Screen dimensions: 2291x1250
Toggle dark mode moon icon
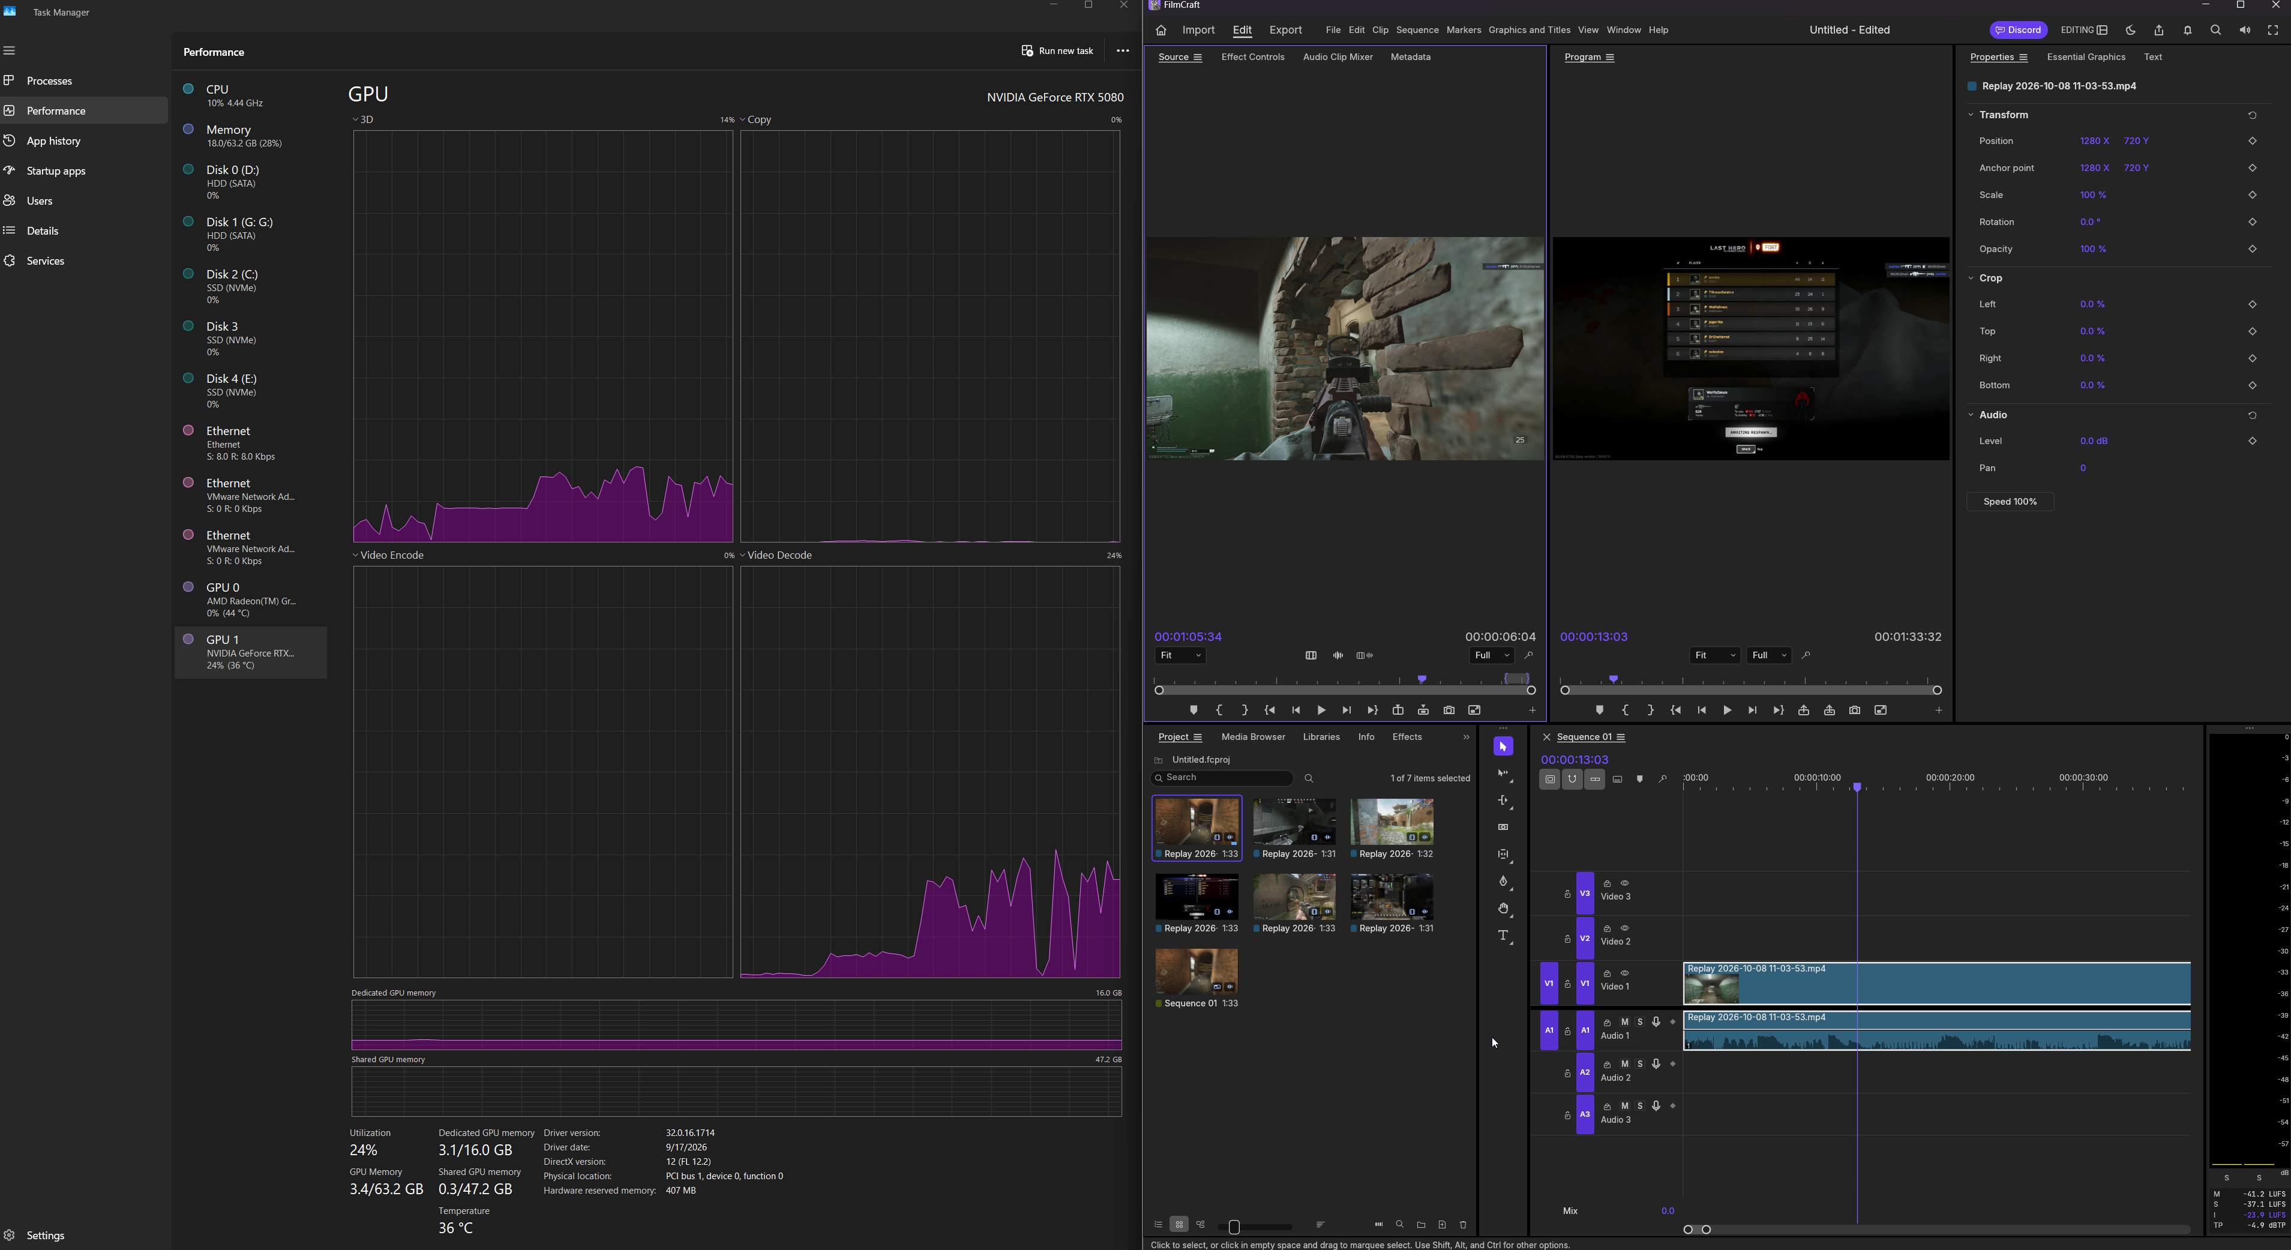tap(2130, 30)
